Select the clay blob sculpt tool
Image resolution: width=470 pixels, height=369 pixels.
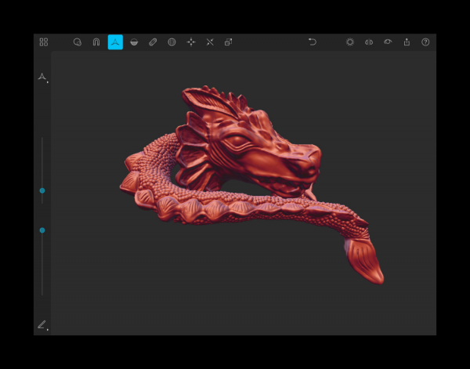click(x=78, y=42)
